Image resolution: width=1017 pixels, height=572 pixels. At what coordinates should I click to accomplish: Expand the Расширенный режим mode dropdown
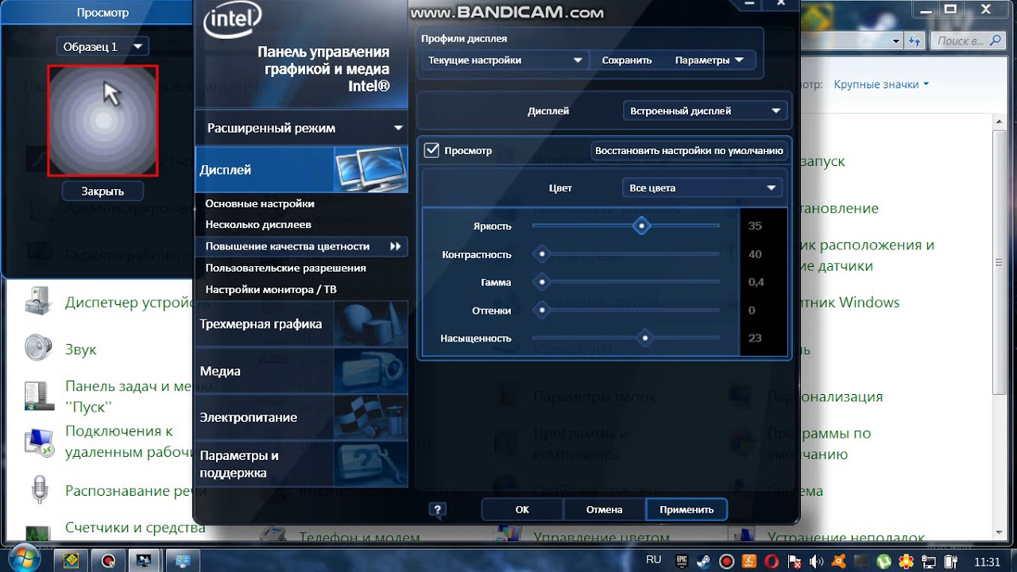(x=301, y=128)
